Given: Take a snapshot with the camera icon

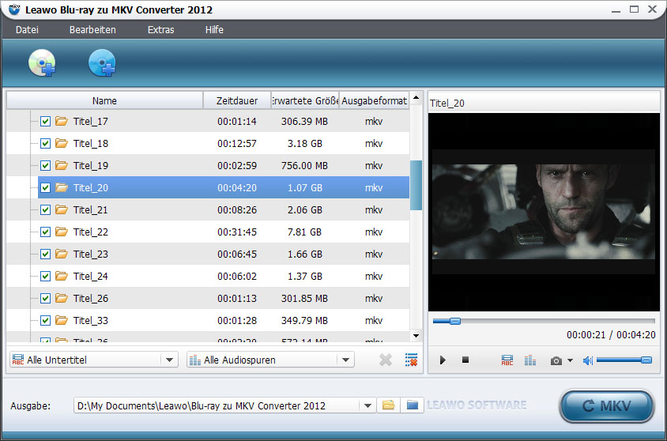Looking at the screenshot, I should coord(556,360).
